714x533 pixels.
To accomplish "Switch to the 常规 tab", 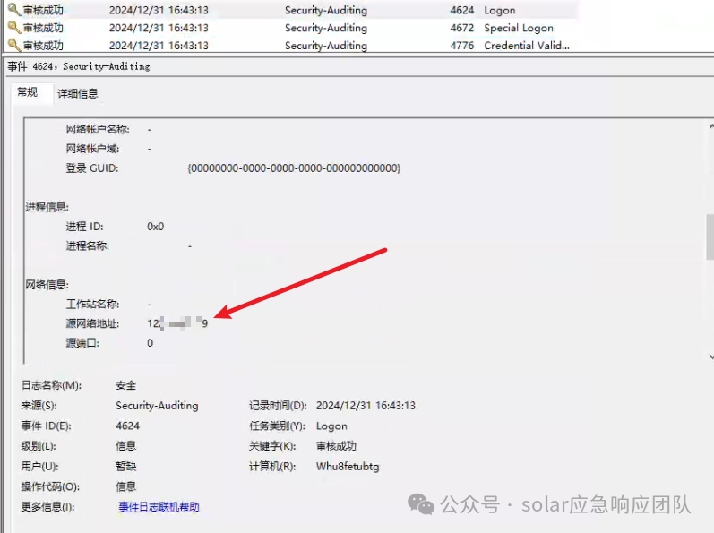I will click(x=27, y=92).
